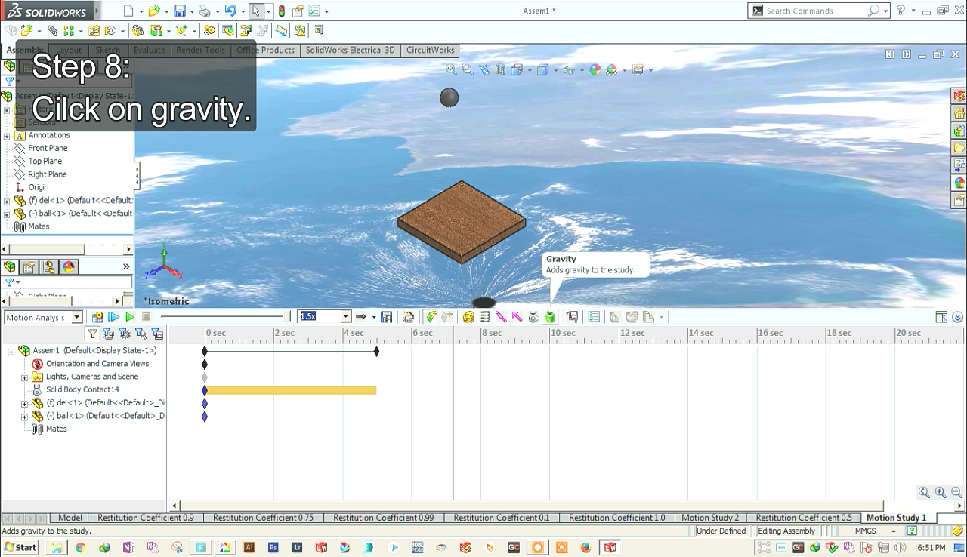The height and width of the screenshot is (557, 967).
Task: Expand del<1> in the motion tree
Action: pos(24,404)
